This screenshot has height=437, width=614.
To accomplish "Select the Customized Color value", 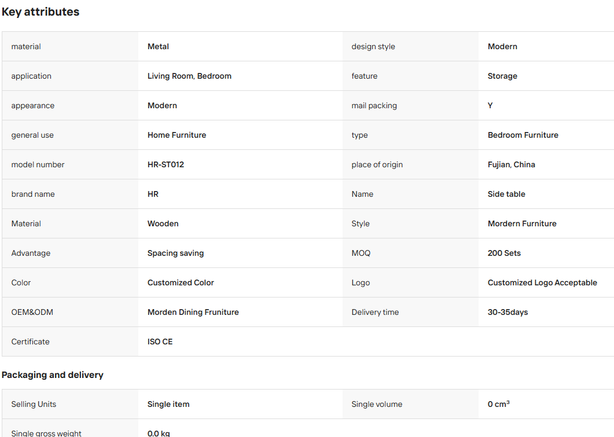I will (x=181, y=282).
